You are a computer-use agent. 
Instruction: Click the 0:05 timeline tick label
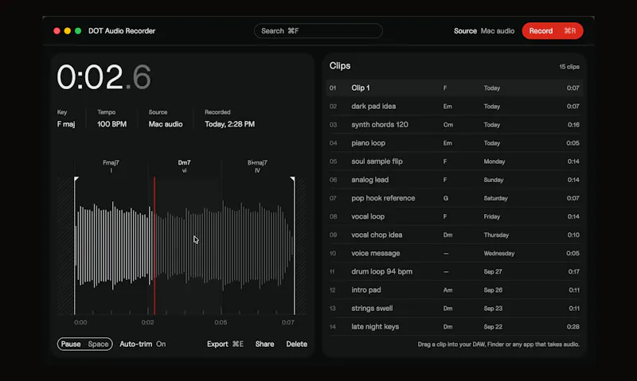pos(221,322)
